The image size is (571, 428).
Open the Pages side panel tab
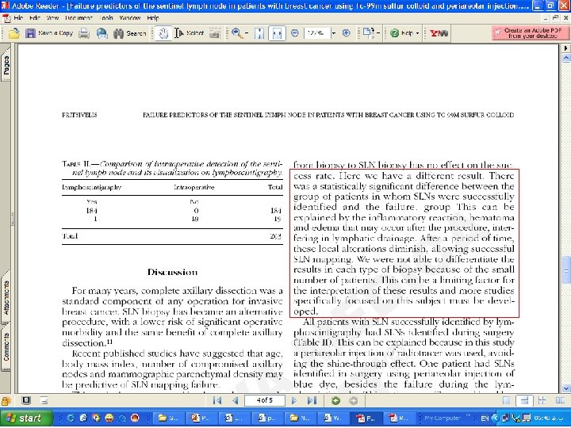pos(6,66)
